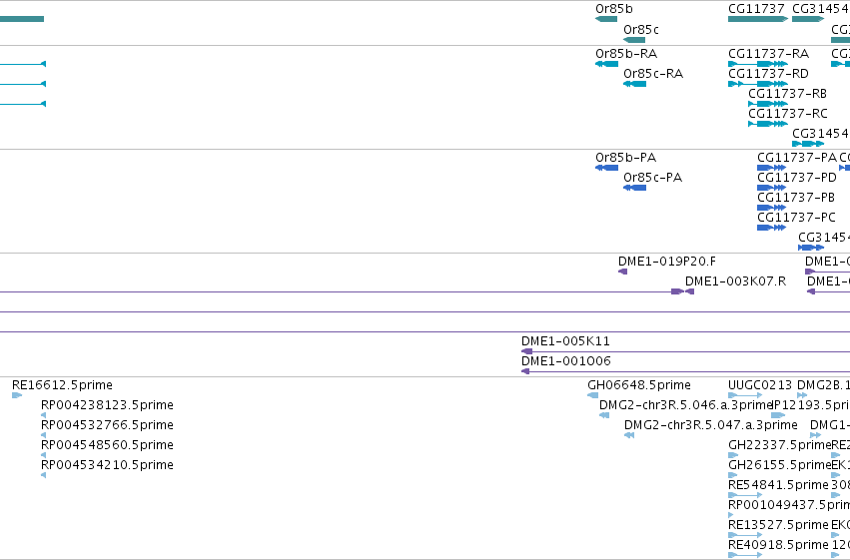Select the CG11737-PB protein label
The height and width of the screenshot is (560, 850).
click(796, 198)
